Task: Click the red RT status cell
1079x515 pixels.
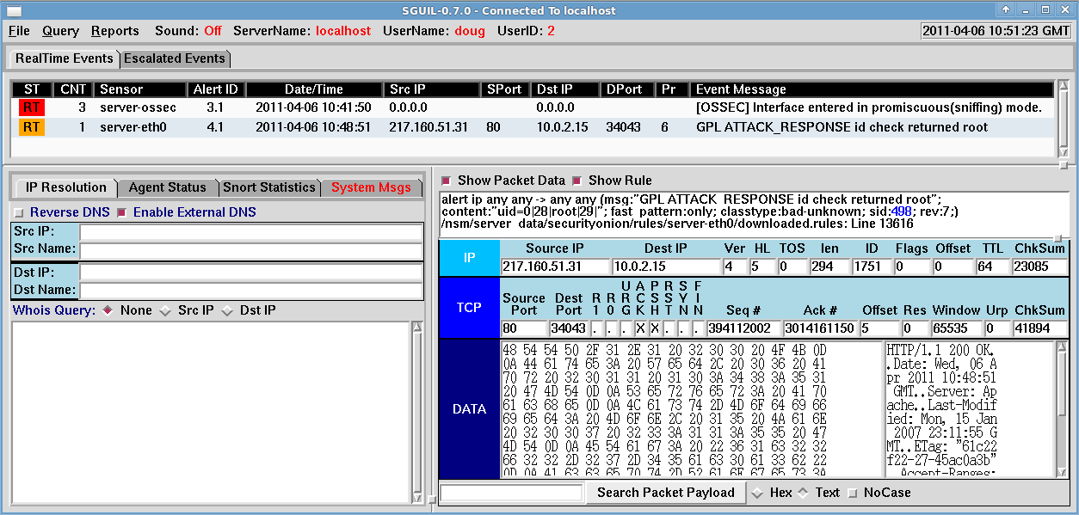Action: [x=32, y=107]
